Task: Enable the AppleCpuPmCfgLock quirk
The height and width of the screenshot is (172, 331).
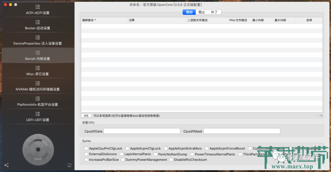Action: 86,148
